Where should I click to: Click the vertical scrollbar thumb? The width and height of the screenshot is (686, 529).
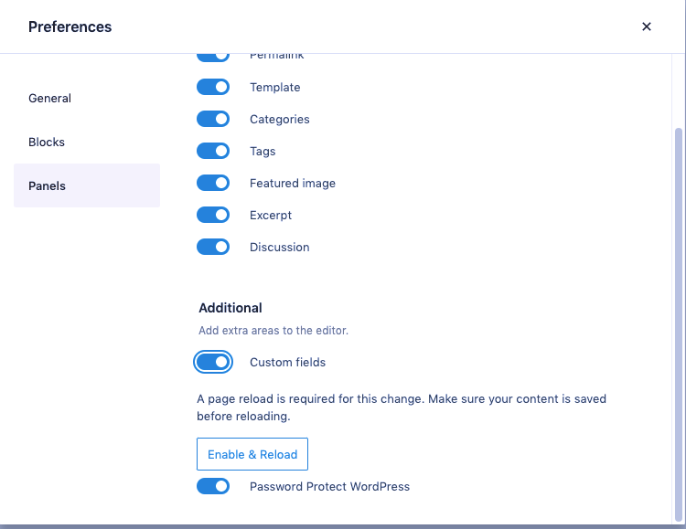(679, 324)
